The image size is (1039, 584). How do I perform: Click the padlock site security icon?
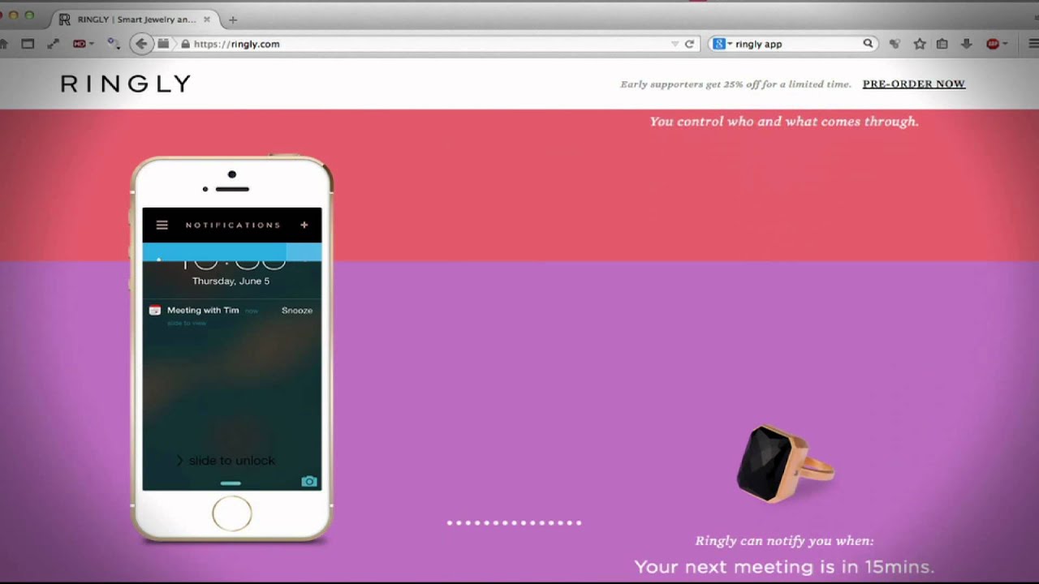(185, 44)
